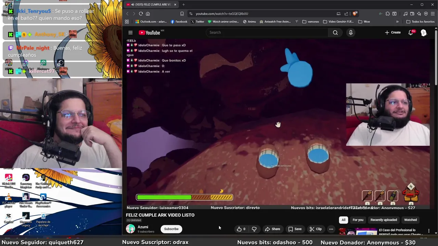The height and width of the screenshot is (246, 438).
Task: Open Papelera de reciclaje desktop icon
Action: [43, 219]
